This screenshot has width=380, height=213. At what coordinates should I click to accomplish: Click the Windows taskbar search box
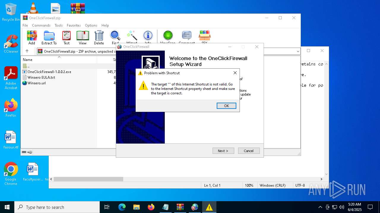(x=57, y=207)
